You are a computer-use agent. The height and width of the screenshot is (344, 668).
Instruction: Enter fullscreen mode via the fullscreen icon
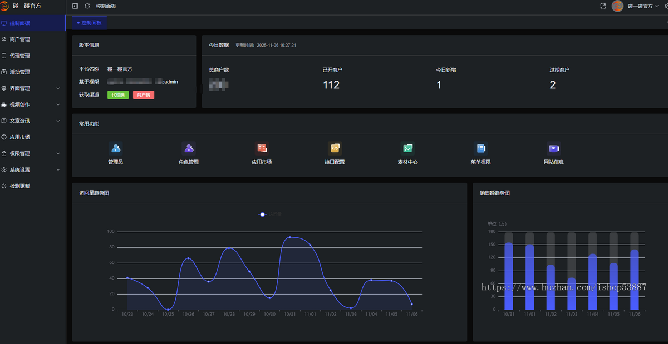click(x=603, y=6)
